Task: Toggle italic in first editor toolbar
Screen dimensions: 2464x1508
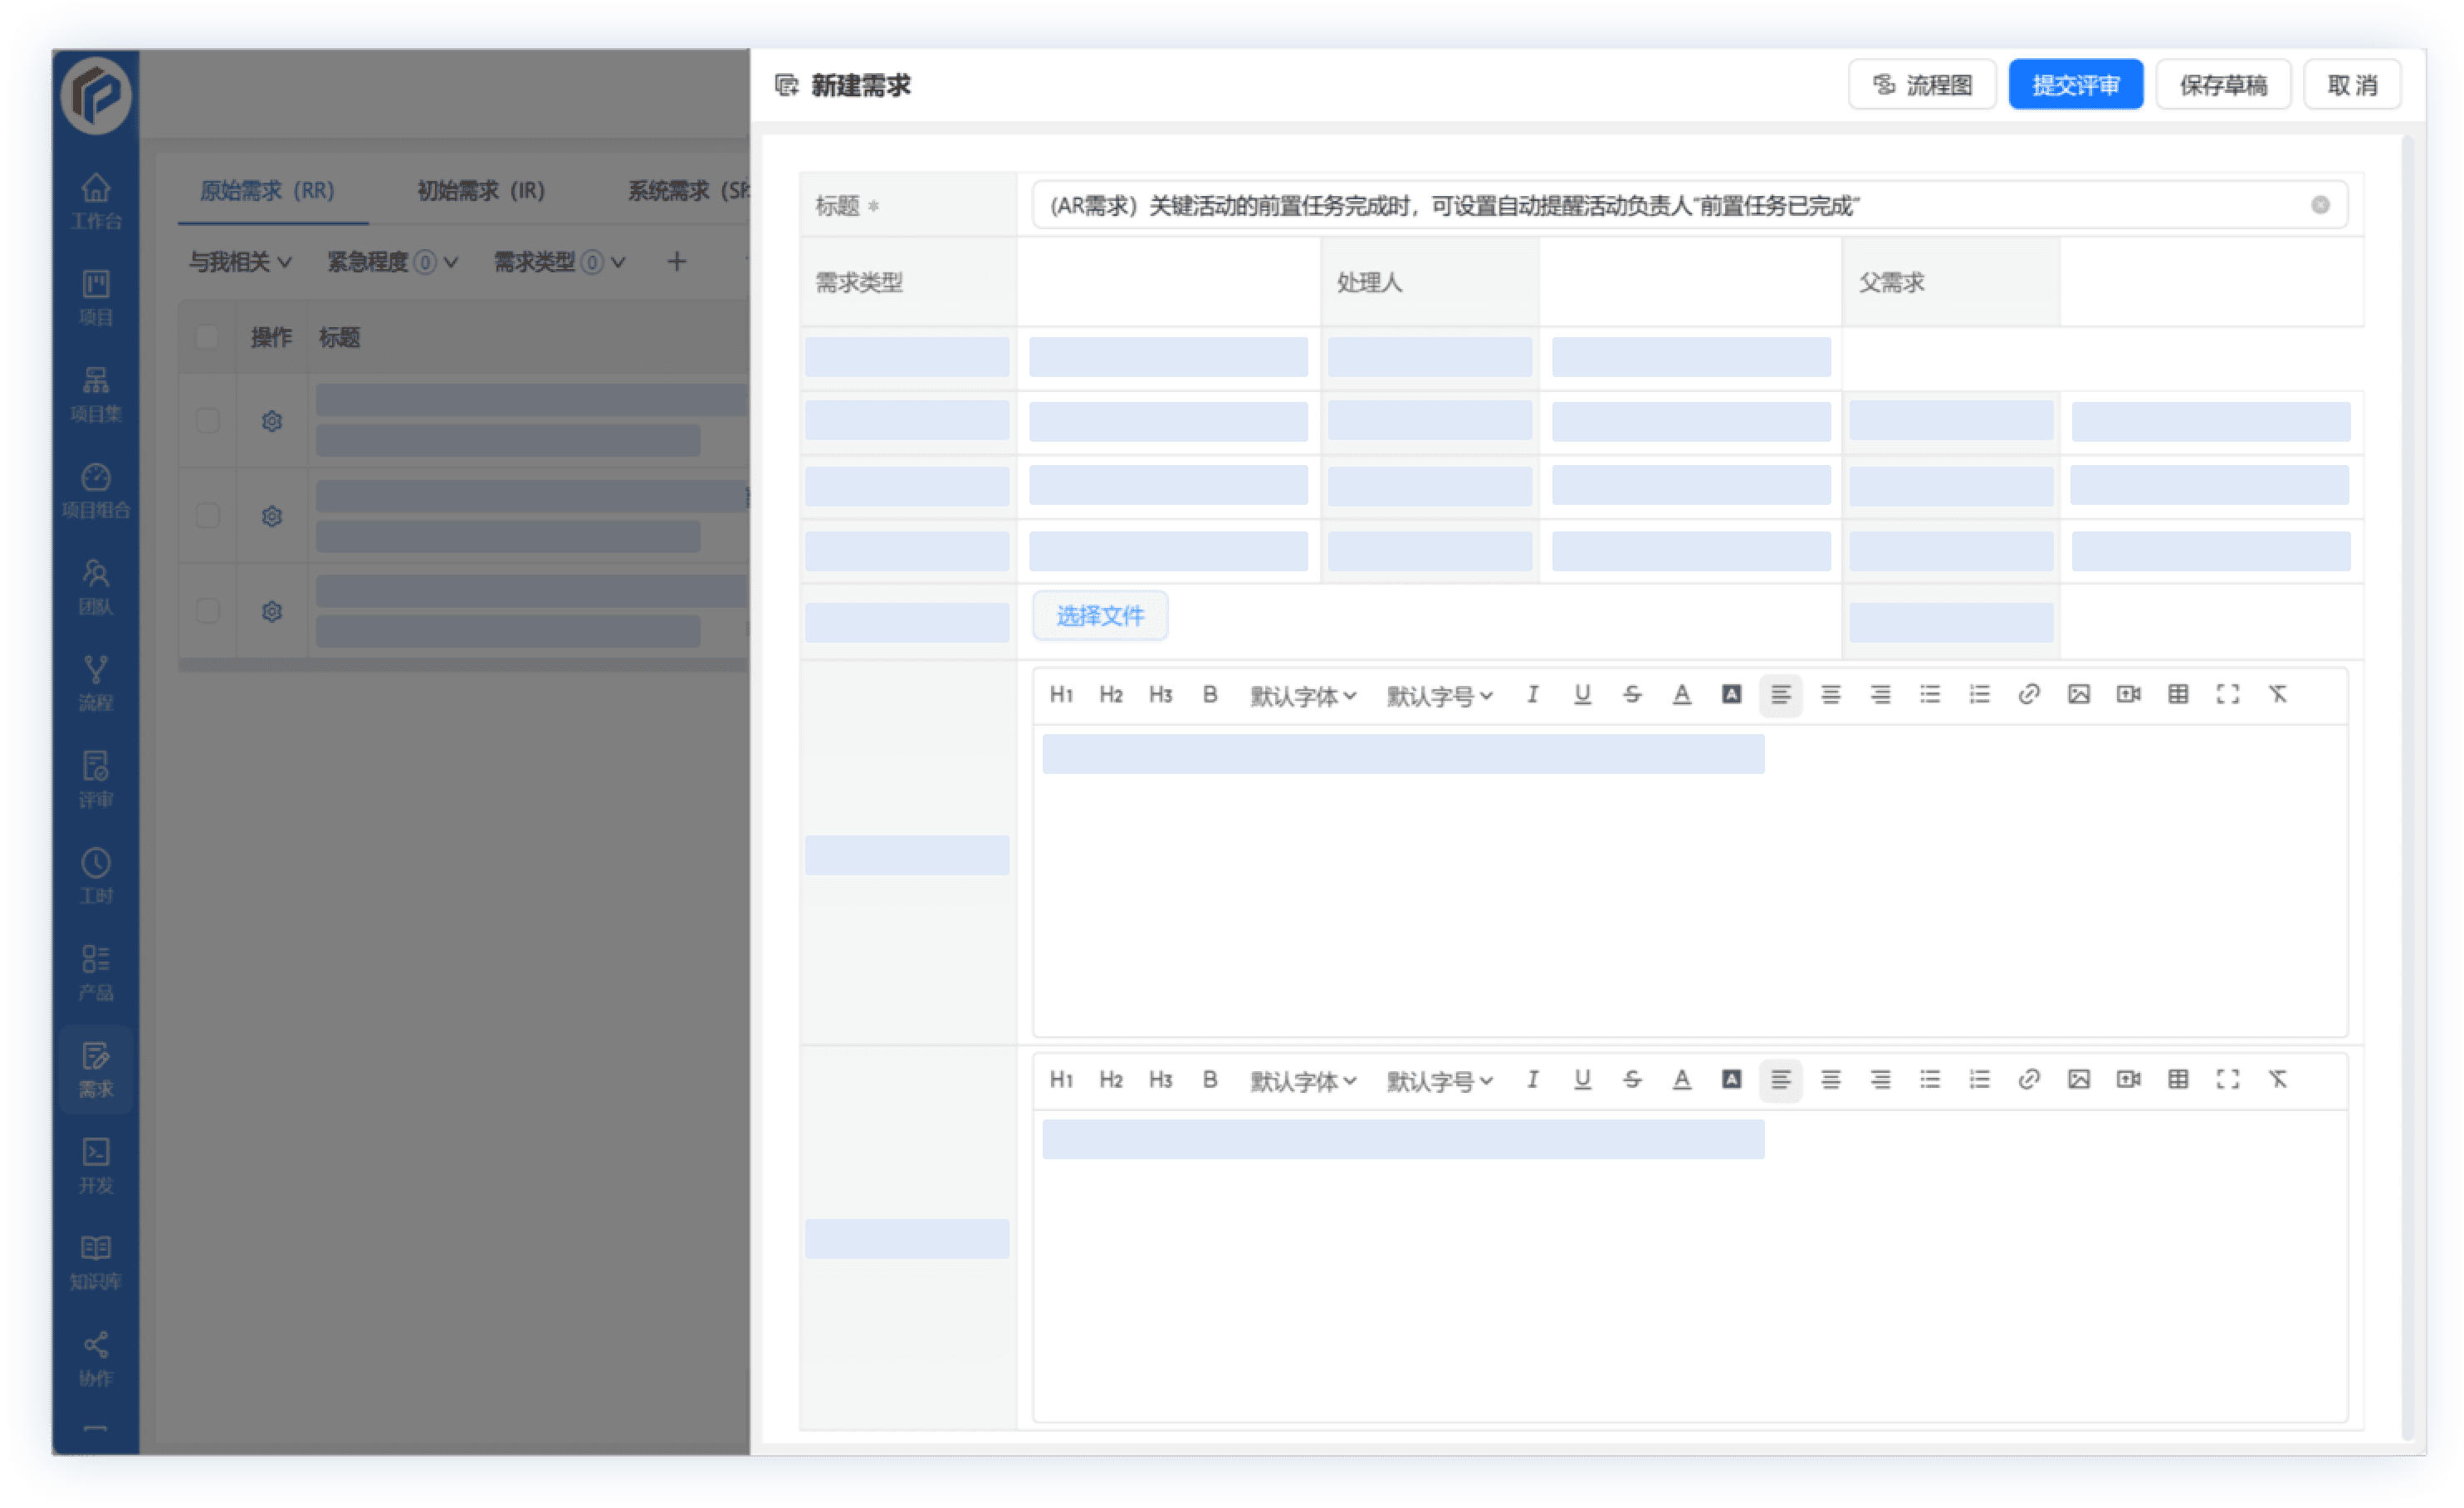Action: (1532, 694)
